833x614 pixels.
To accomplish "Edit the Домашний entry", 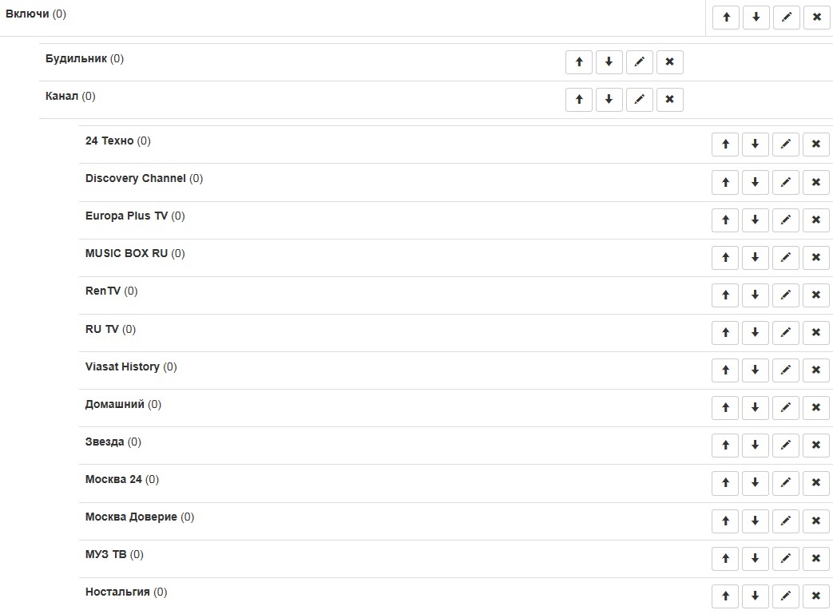I will (x=786, y=407).
